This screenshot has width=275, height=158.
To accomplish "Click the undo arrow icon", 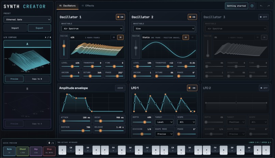I will click(x=261, y=6).
